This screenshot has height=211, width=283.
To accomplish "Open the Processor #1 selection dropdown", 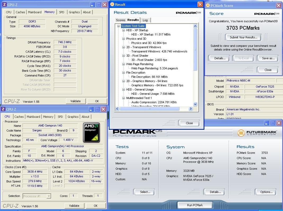I will 48,196.
